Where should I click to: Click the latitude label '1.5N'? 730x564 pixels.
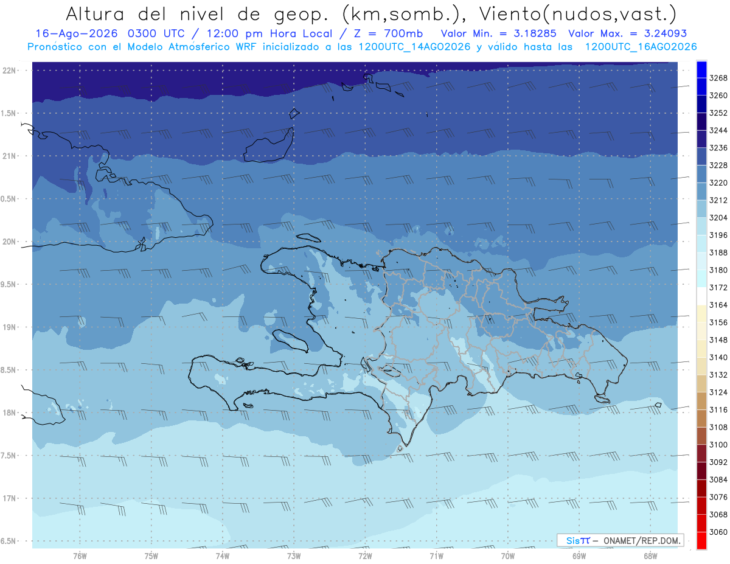pos(10,113)
